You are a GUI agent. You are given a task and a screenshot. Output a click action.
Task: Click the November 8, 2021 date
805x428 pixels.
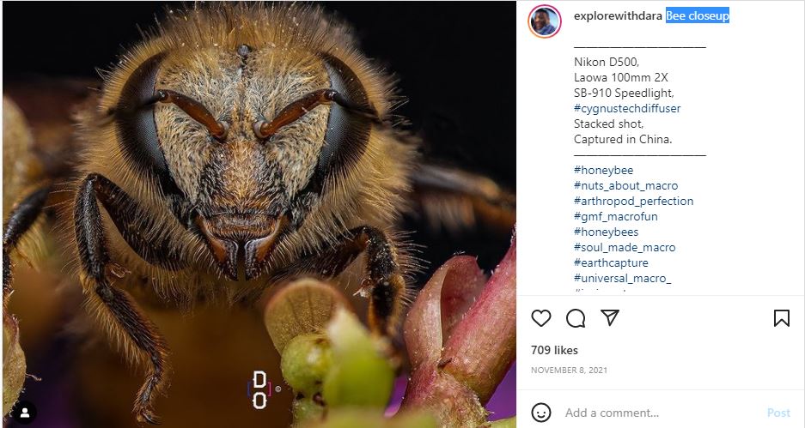[569, 370]
